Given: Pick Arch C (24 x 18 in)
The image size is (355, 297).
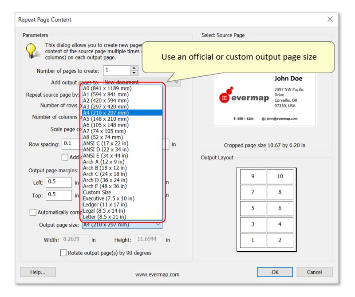Looking at the screenshot, I should 122,174.
